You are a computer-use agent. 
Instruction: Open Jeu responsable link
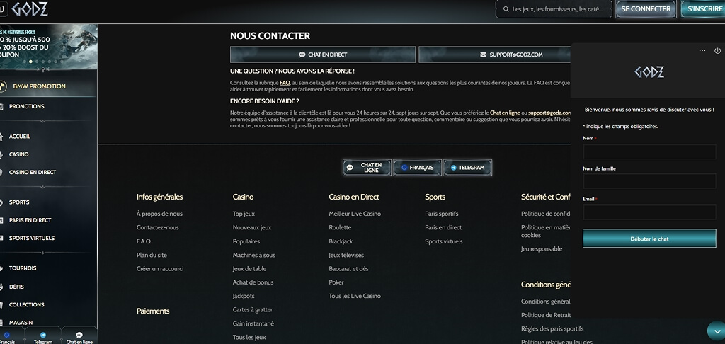click(542, 248)
